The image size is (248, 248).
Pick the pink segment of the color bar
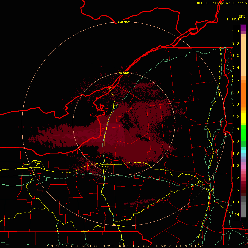243,167
